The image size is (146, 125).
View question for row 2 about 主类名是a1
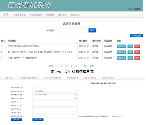[x=122, y=52]
